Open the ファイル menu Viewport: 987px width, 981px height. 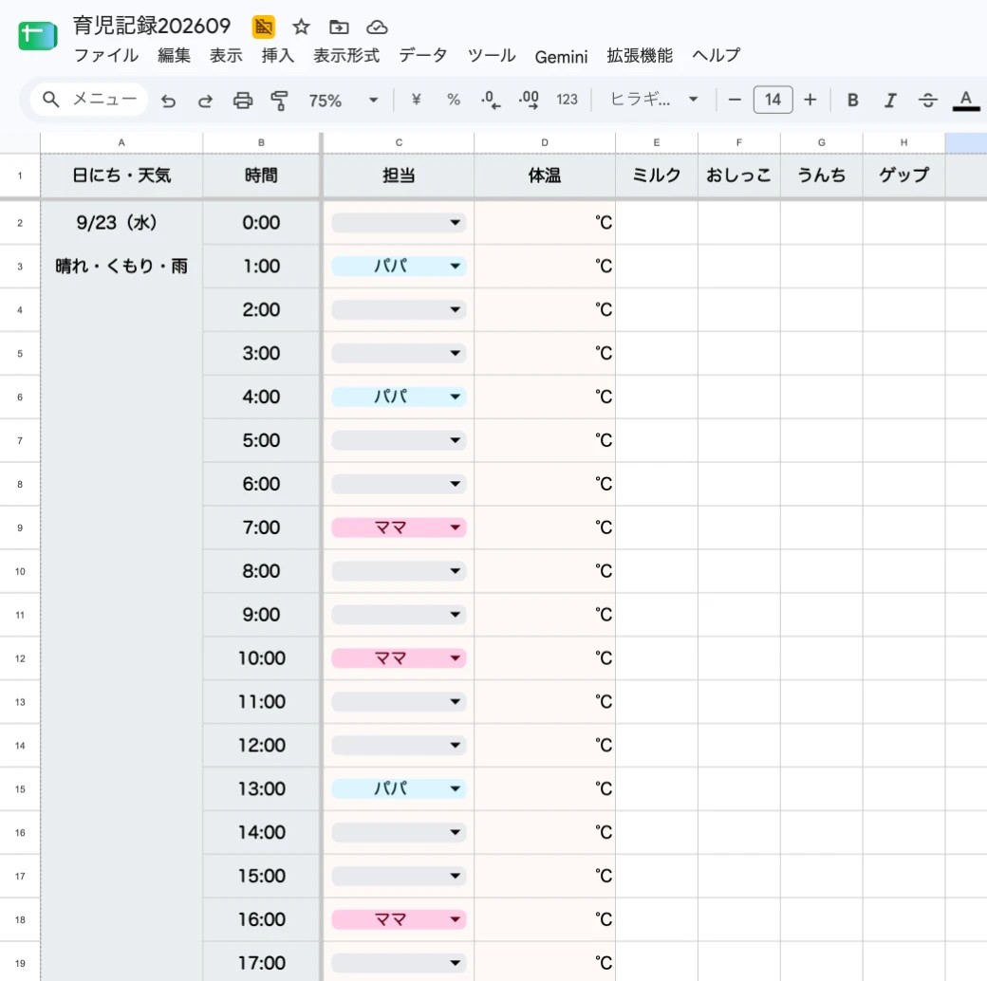tap(106, 55)
